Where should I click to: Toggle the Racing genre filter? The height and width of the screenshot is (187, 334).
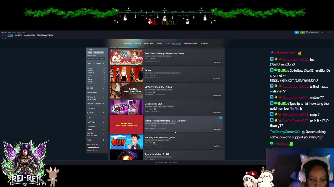[x=90, y=82]
